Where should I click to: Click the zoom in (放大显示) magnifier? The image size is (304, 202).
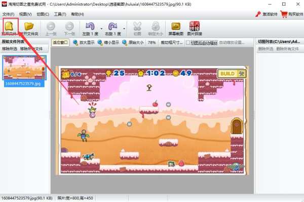click(x=75, y=42)
